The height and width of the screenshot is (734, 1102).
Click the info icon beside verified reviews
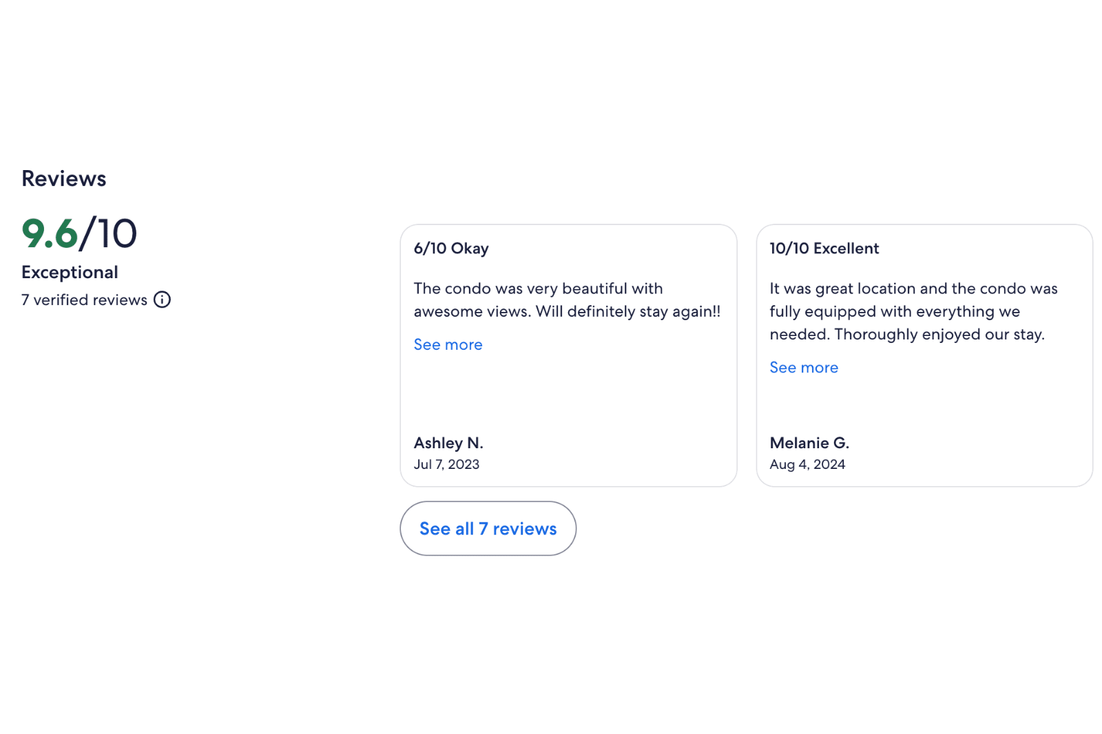click(x=162, y=300)
